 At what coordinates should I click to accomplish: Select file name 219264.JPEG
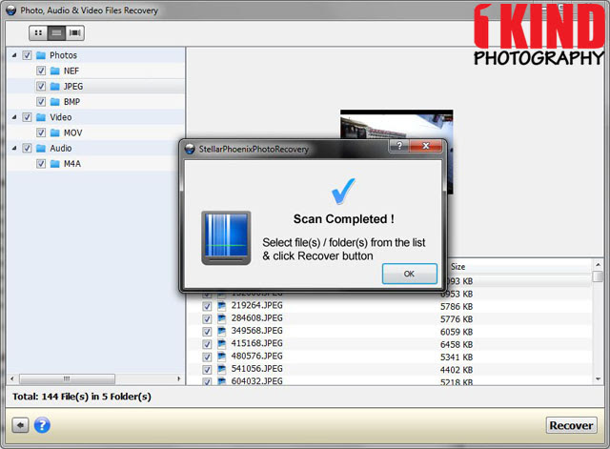click(257, 305)
